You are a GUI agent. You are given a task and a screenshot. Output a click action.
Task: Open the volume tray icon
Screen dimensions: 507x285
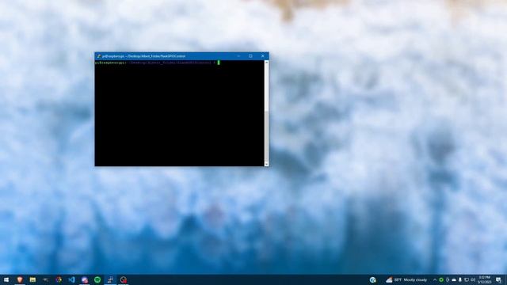point(473,279)
